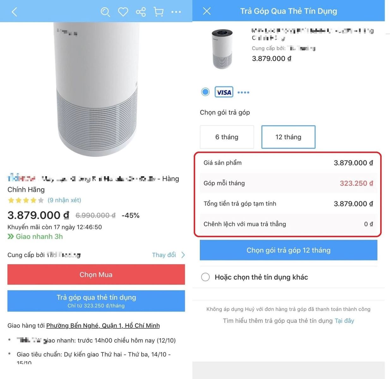The width and height of the screenshot is (390, 379).
Task: Open the shopping cart icon
Action: pyautogui.click(x=159, y=12)
